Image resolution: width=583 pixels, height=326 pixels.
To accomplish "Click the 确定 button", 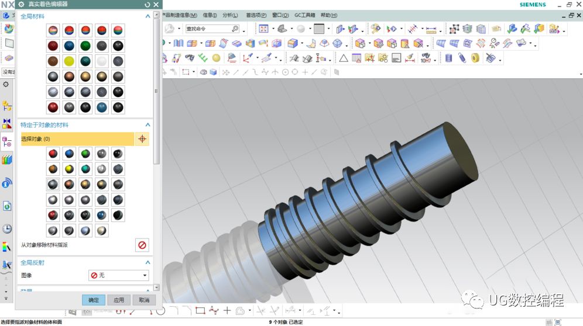I will (94, 300).
